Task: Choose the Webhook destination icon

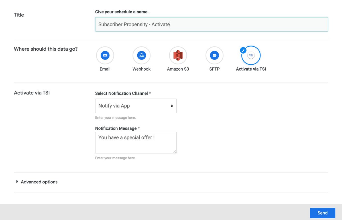Action: coord(141,55)
